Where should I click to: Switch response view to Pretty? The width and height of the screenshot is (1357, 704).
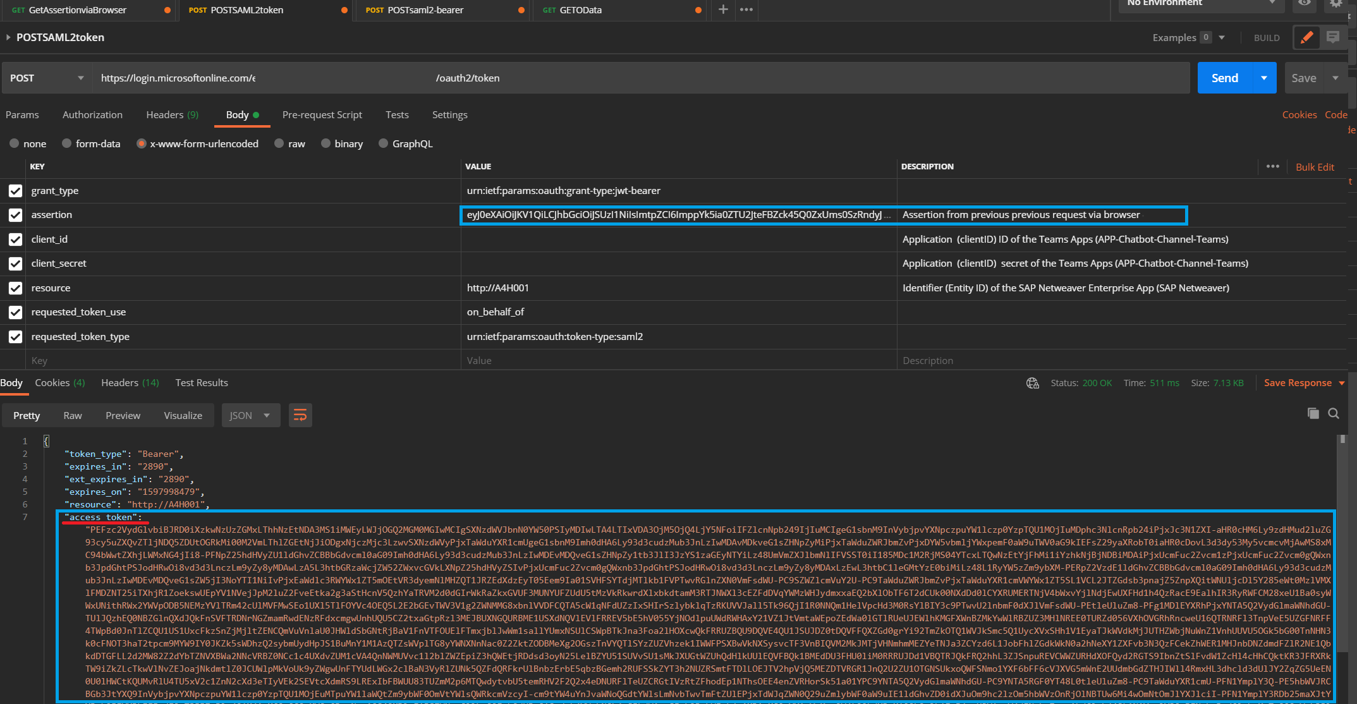coord(27,415)
